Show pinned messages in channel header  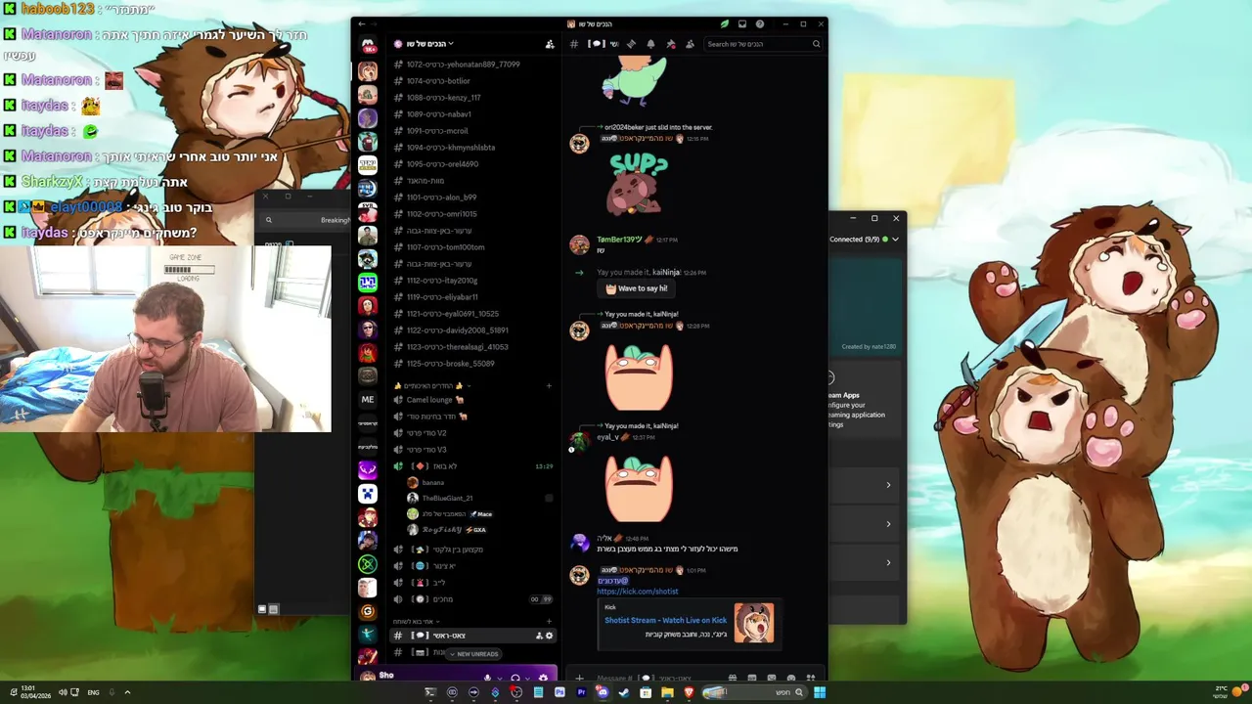(x=670, y=44)
